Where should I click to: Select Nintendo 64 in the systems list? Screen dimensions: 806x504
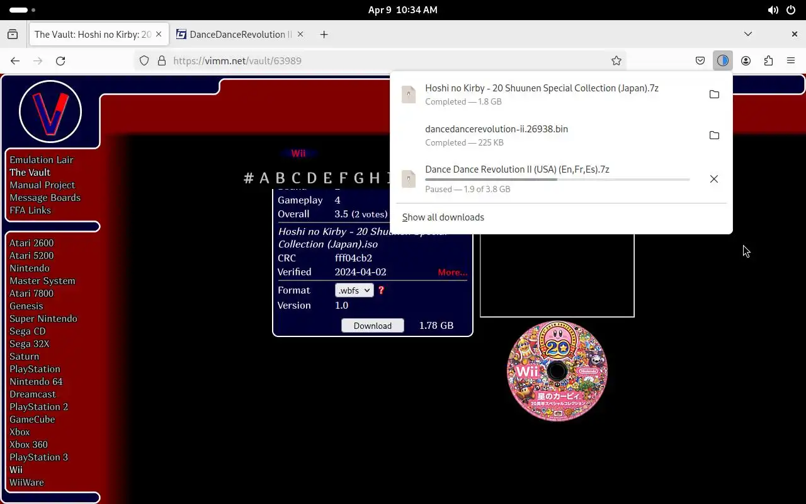pos(36,382)
